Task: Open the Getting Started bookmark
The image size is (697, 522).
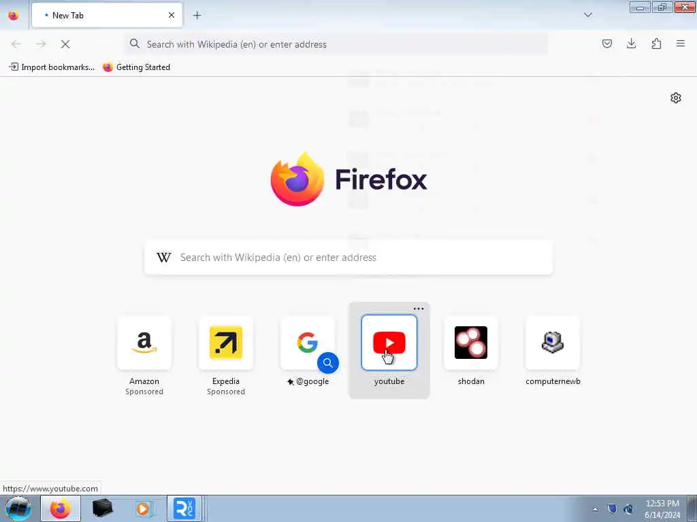Action: (136, 67)
